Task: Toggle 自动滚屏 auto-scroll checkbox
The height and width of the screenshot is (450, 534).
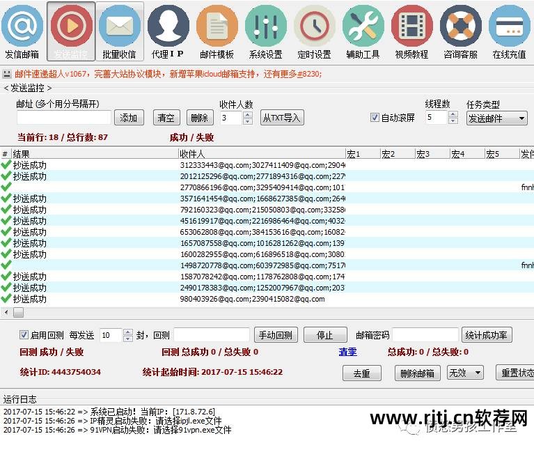Action: click(375, 118)
